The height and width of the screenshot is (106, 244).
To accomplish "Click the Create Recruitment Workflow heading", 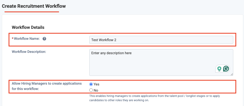I will [x=34, y=6].
